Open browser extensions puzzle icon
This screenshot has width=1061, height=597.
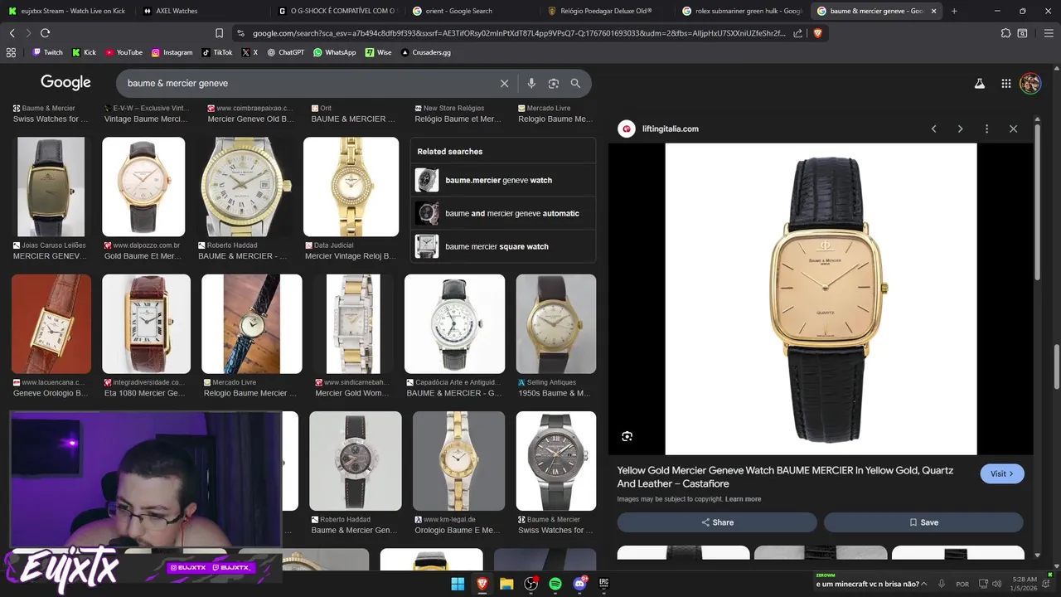coord(1005,33)
